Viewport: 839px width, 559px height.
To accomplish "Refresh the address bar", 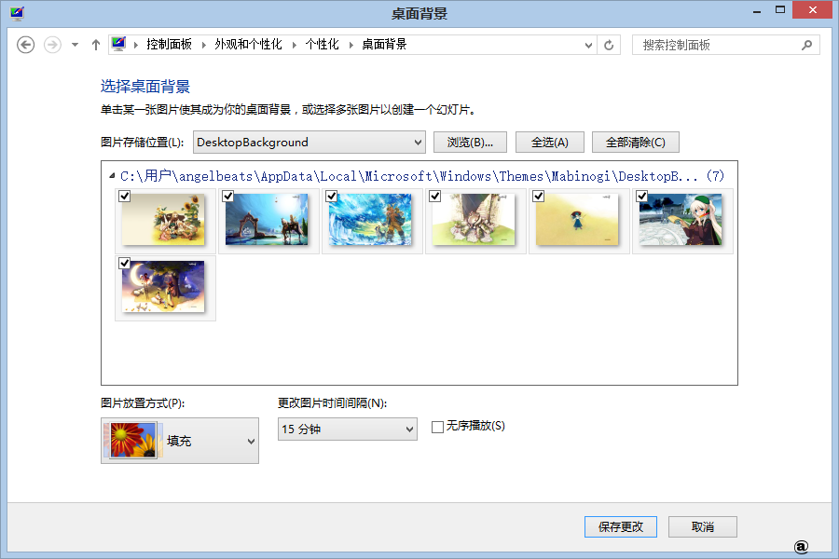I will (x=609, y=45).
